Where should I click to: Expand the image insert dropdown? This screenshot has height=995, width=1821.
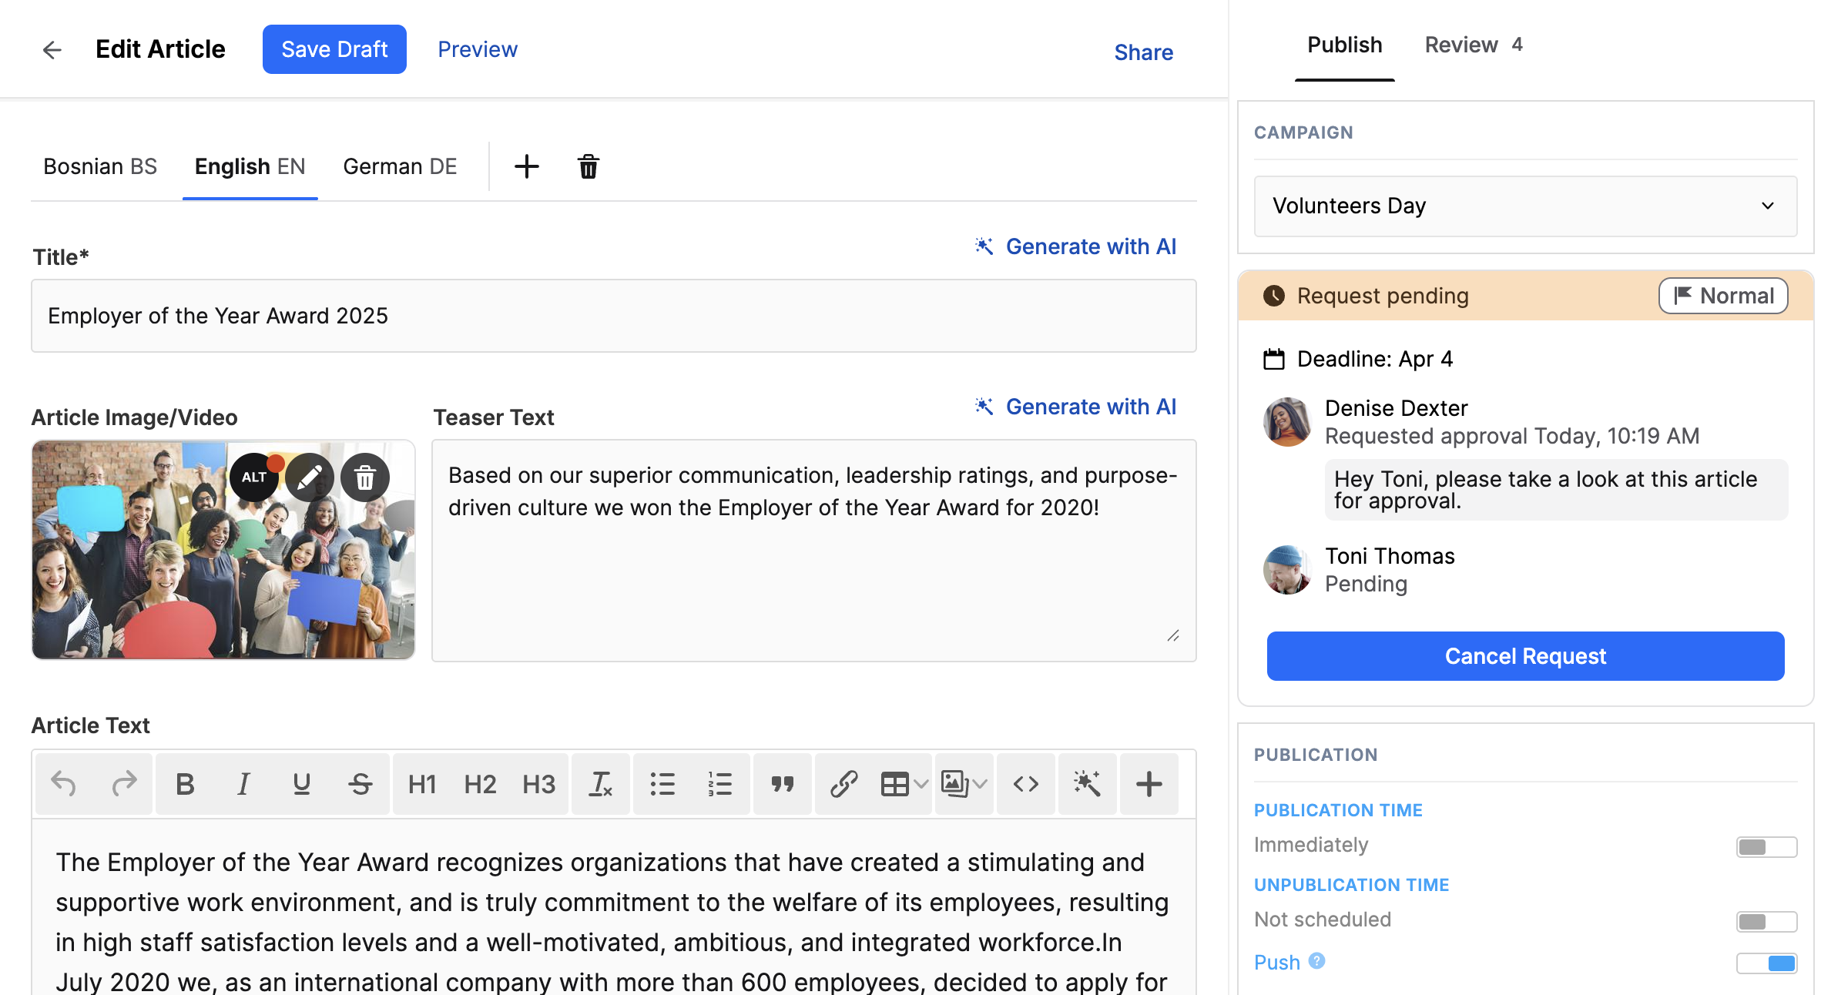pos(980,784)
